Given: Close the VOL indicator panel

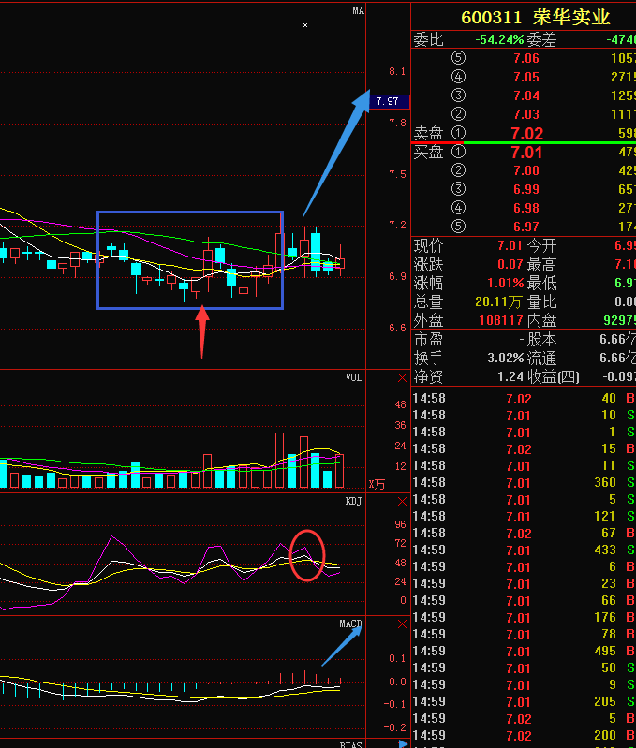Looking at the screenshot, I should pyautogui.click(x=402, y=378).
